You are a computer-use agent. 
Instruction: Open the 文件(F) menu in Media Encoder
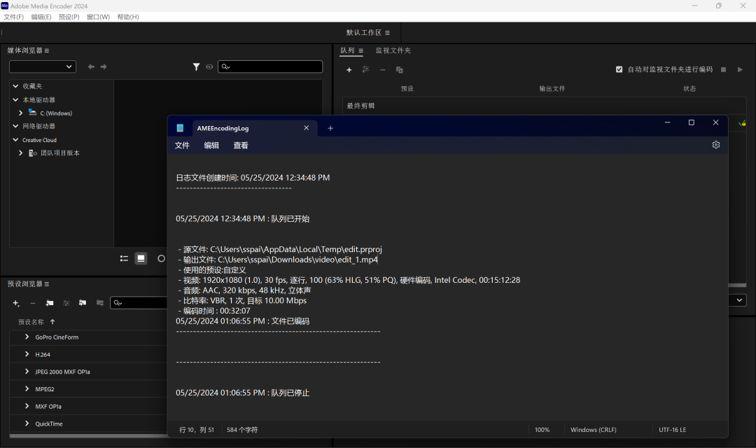point(13,17)
